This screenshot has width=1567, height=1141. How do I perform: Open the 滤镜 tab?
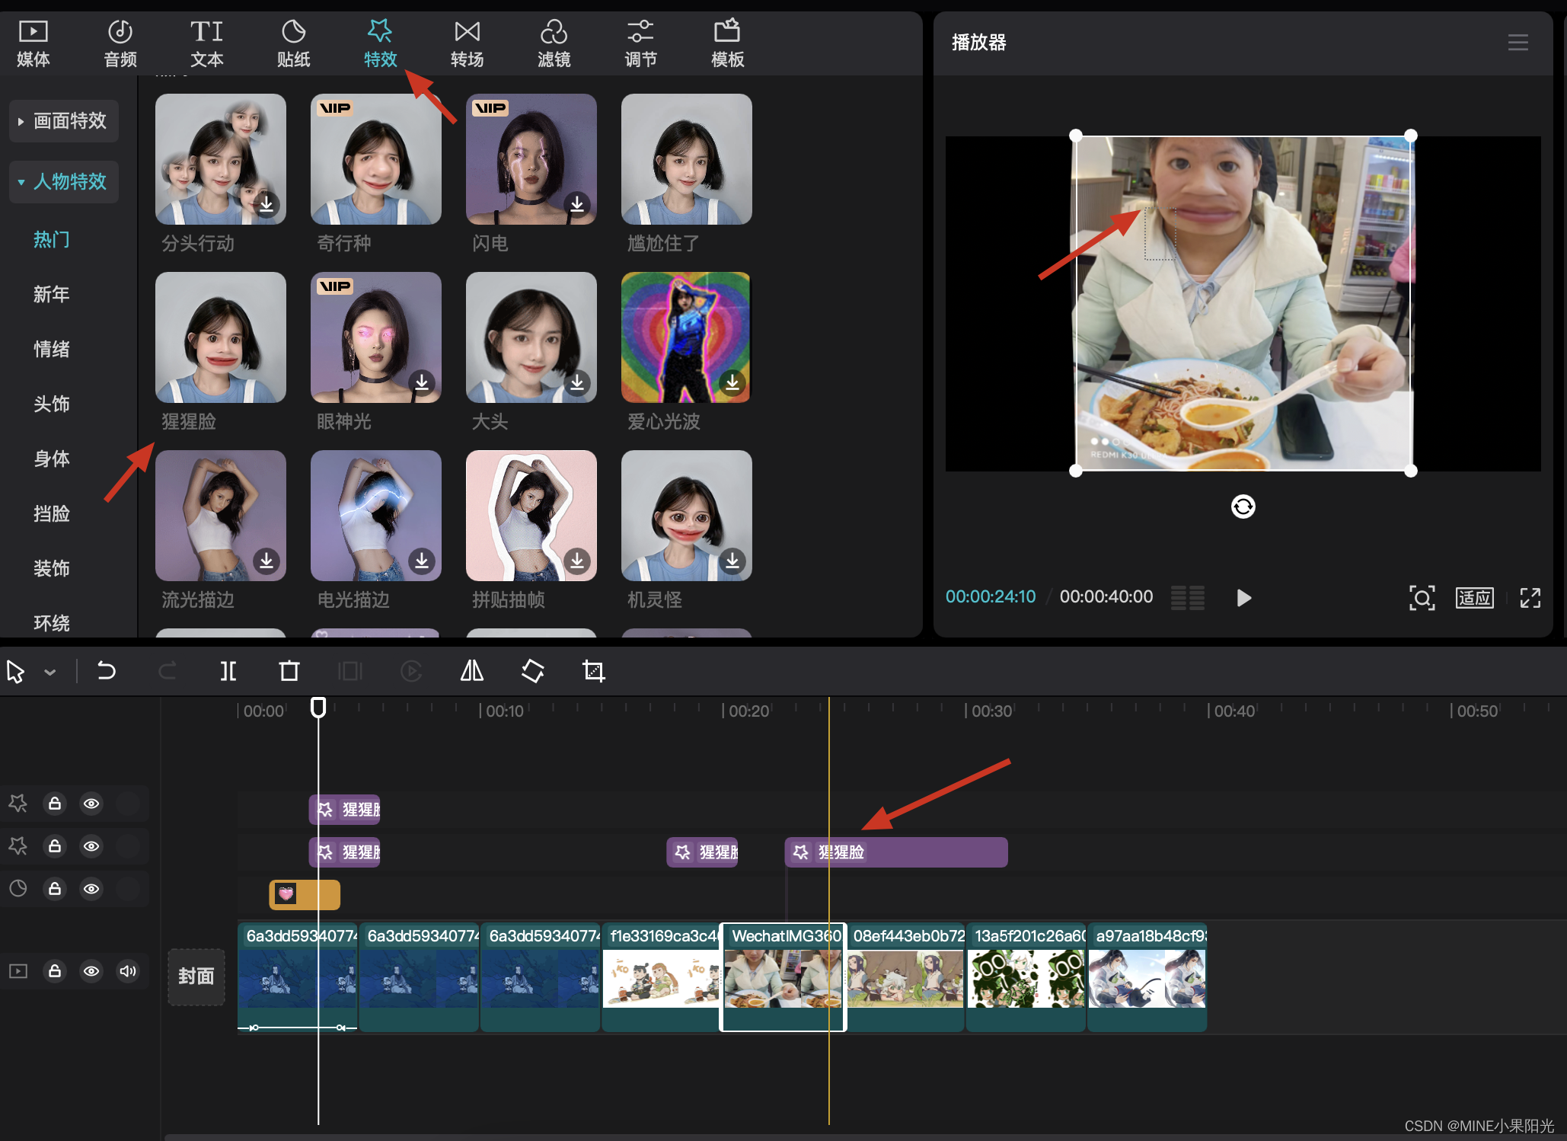pos(554,43)
